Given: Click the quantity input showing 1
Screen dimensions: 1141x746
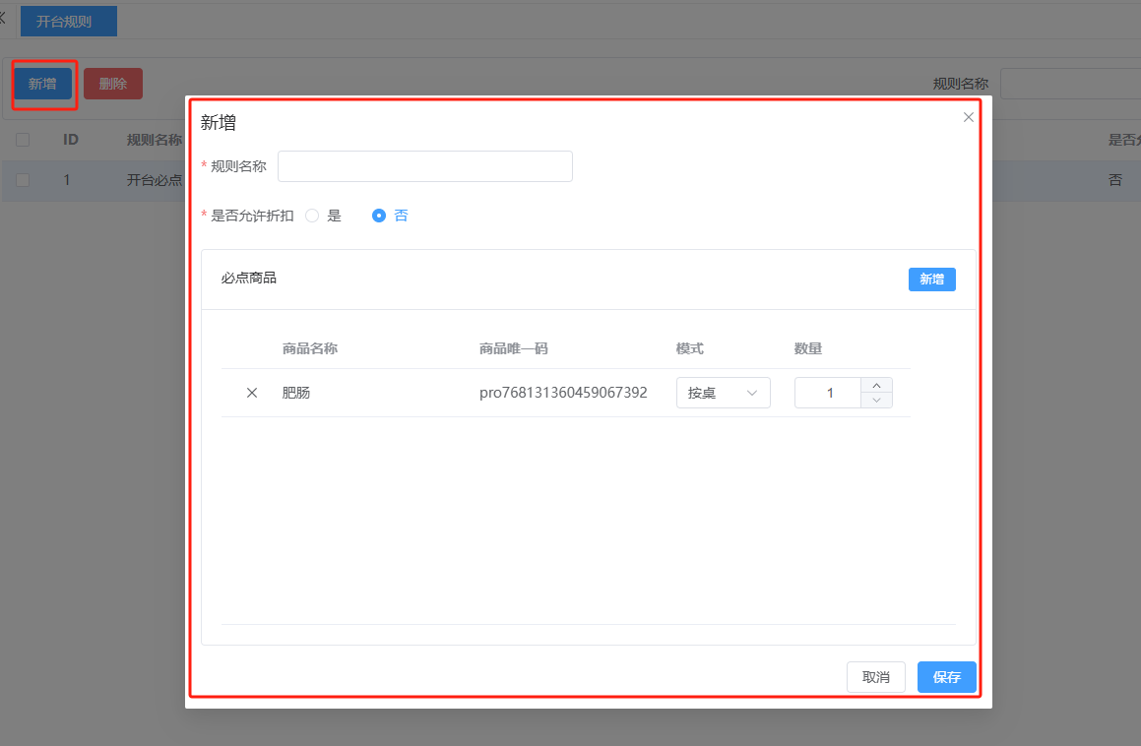Looking at the screenshot, I should tap(829, 393).
